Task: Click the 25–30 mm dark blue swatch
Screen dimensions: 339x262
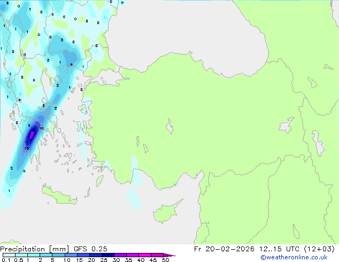Action: point(108,255)
